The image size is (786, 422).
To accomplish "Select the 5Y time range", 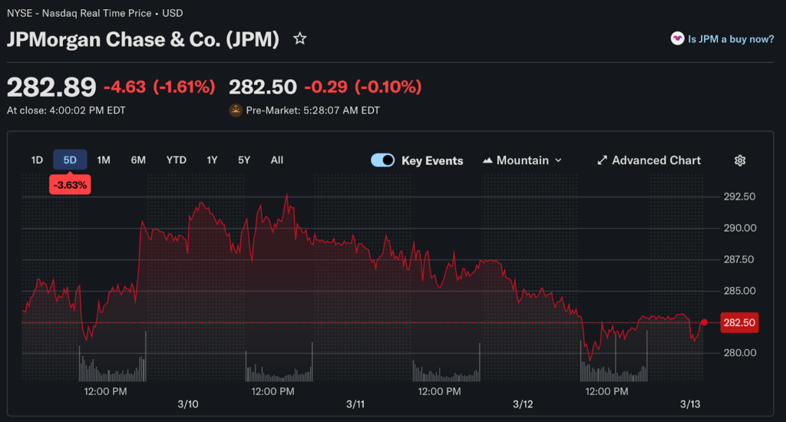I will (x=244, y=160).
